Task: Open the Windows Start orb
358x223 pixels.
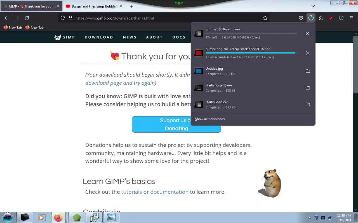Action: point(8,217)
